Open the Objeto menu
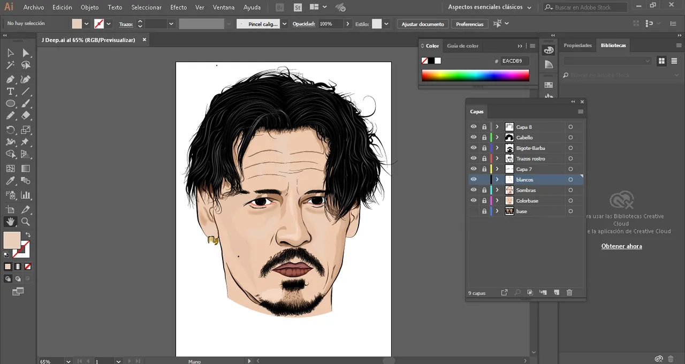This screenshot has height=364, width=685. click(89, 7)
